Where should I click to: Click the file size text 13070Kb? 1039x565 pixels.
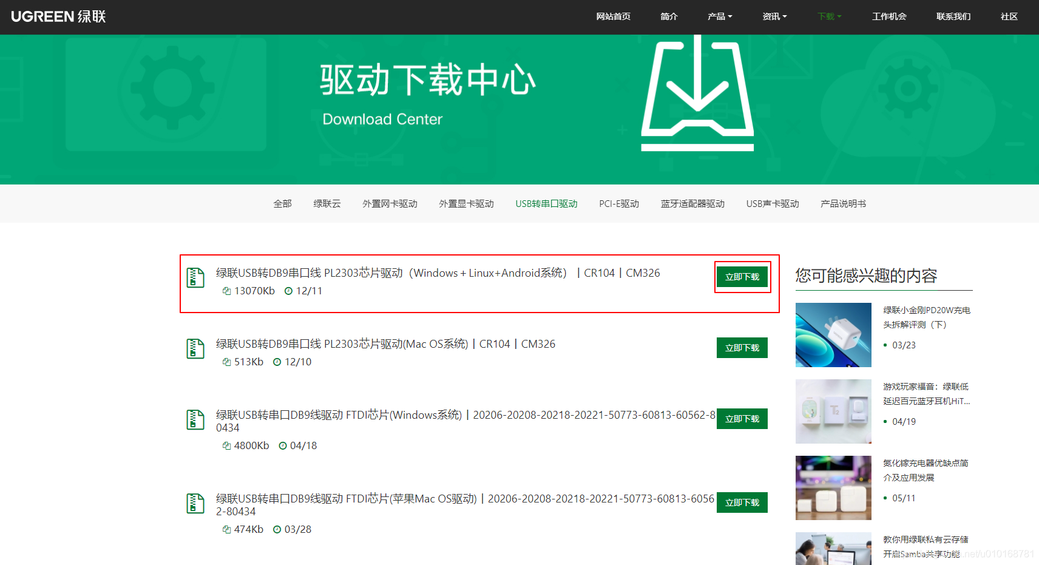point(254,291)
